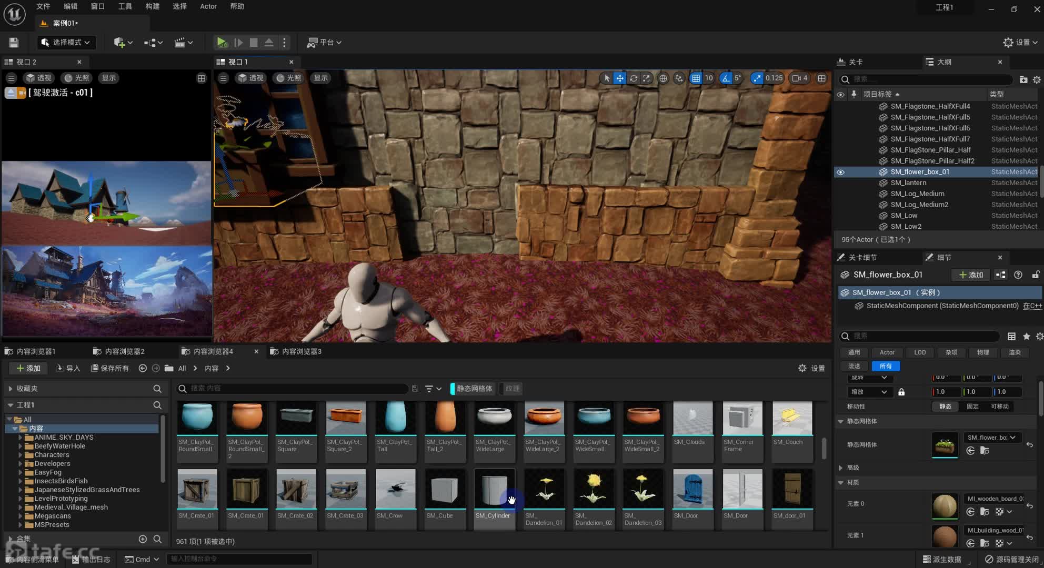This screenshot has height=568, width=1044.
Task: Click the Content Browser asset grid scrollbar
Action: (824, 448)
